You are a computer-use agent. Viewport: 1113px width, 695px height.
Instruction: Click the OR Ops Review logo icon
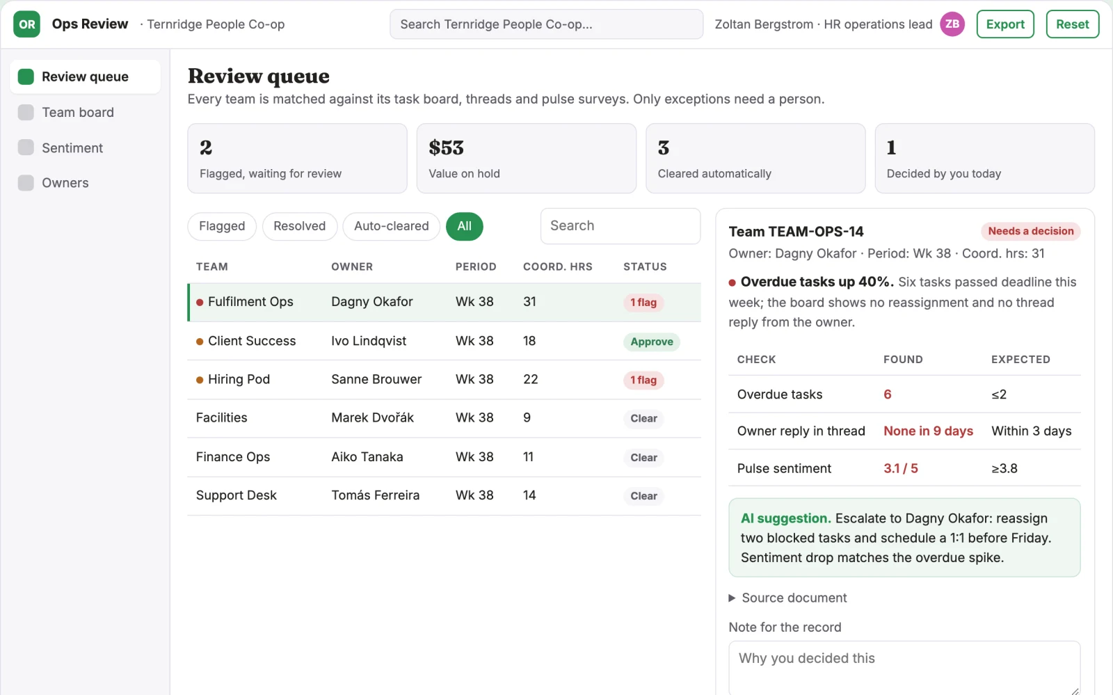[x=26, y=24]
